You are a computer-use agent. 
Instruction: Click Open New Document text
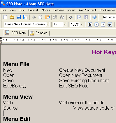click(81, 75)
